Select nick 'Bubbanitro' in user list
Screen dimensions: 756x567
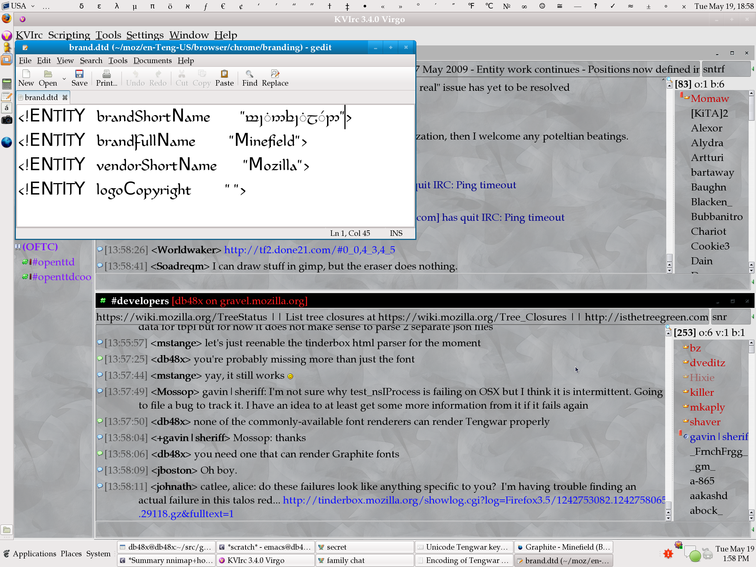coord(717,217)
